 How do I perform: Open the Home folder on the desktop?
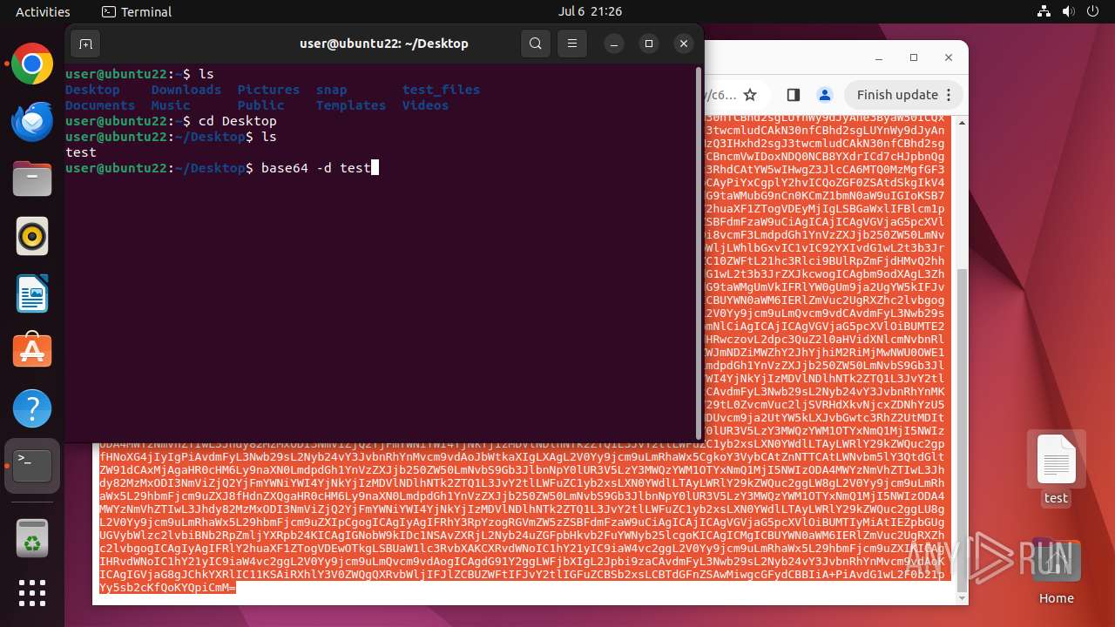click(x=1056, y=570)
